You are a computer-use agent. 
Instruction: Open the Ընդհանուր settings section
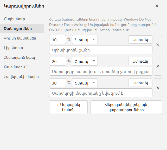(x=22, y=19)
